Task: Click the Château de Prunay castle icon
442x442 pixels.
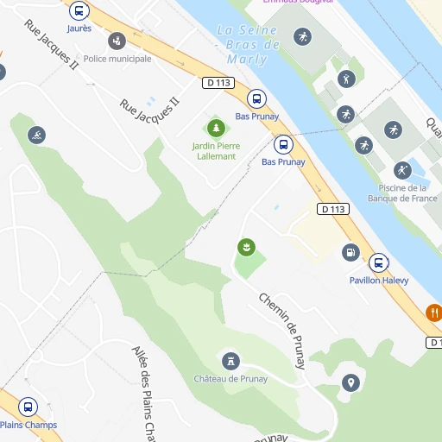Action: tap(230, 361)
